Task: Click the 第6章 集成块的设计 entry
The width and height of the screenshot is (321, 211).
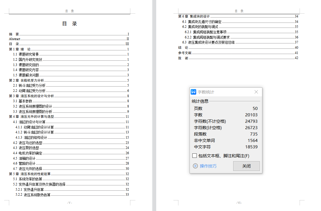Action: 238,16
